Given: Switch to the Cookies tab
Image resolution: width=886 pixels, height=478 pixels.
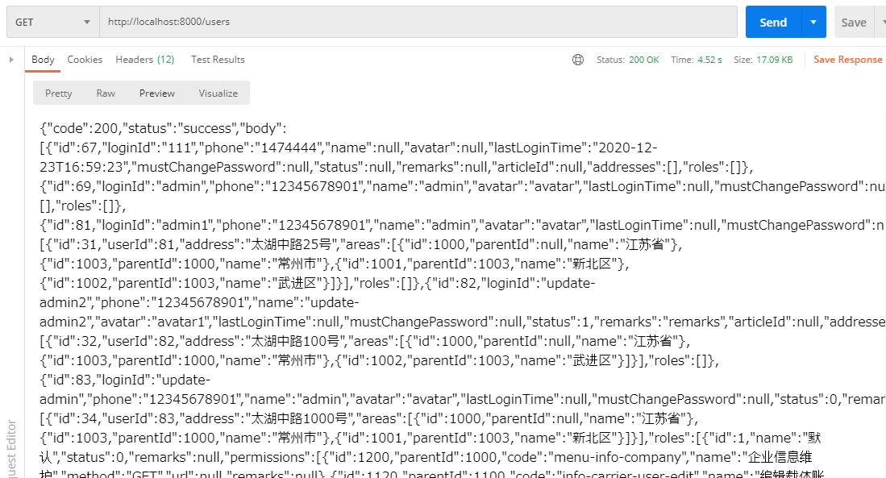Looking at the screenshot, I should coord(85,60).
